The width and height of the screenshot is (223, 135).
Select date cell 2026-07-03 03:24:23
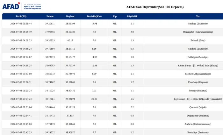click(x=21, y=99)
